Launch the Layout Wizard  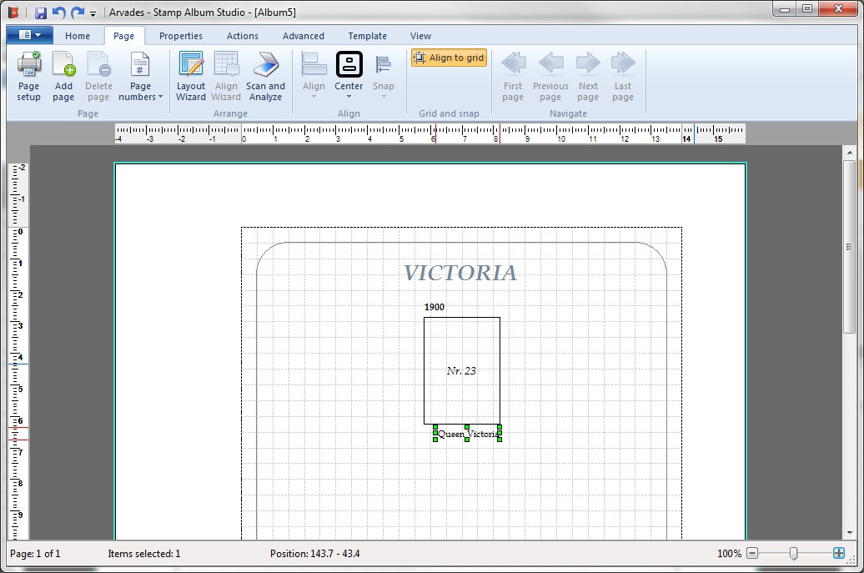[191, 76]
